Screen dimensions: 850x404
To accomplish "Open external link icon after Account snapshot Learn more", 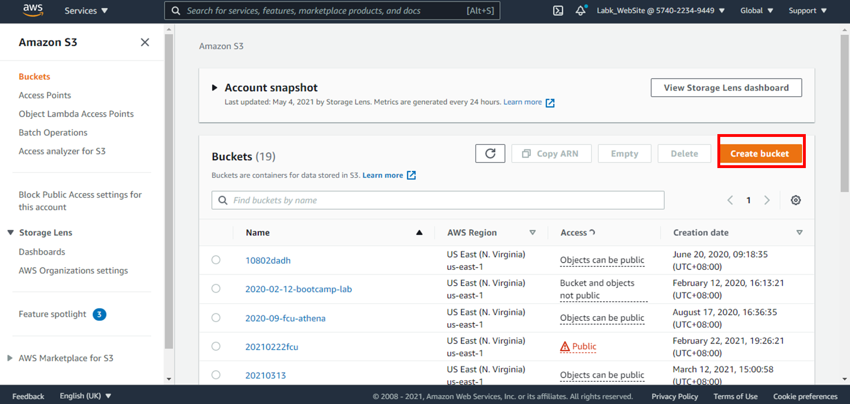I will pyautogui.click(x=550, y=102).
